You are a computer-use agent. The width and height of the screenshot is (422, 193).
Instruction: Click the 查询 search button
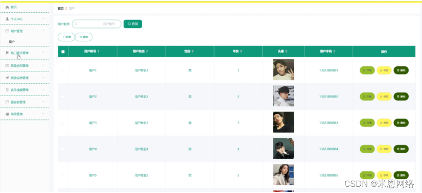[x=133, y=24]
